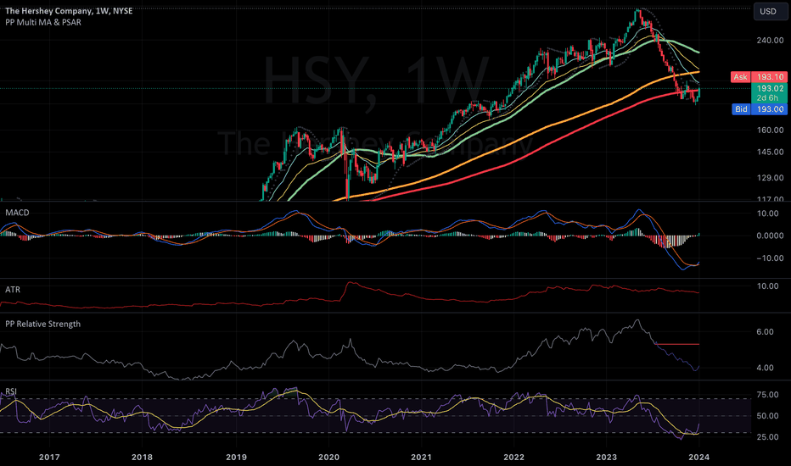791x466 pixels.
Task: Click the ATR 10.00 axis value
Action: click(768, 286)
